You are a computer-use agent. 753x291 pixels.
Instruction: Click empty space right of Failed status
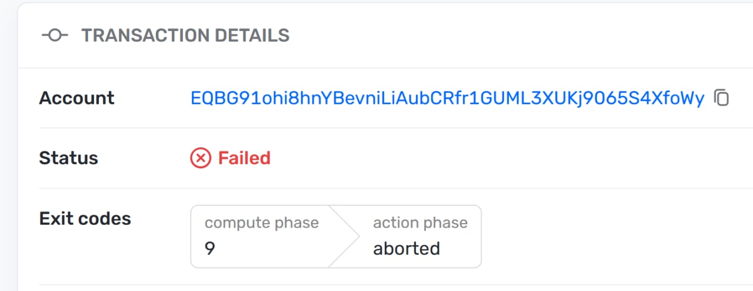pyautogui.click(x=506, y=158)
